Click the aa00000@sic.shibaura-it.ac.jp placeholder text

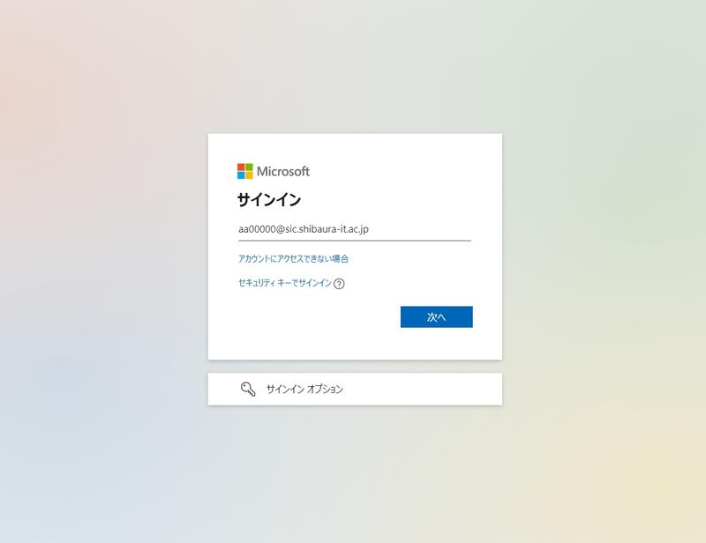pyautogui.click(x=304, y=229)
